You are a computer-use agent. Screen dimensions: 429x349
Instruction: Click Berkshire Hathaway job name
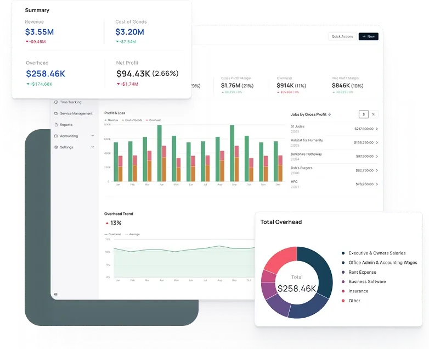[306, 154]
